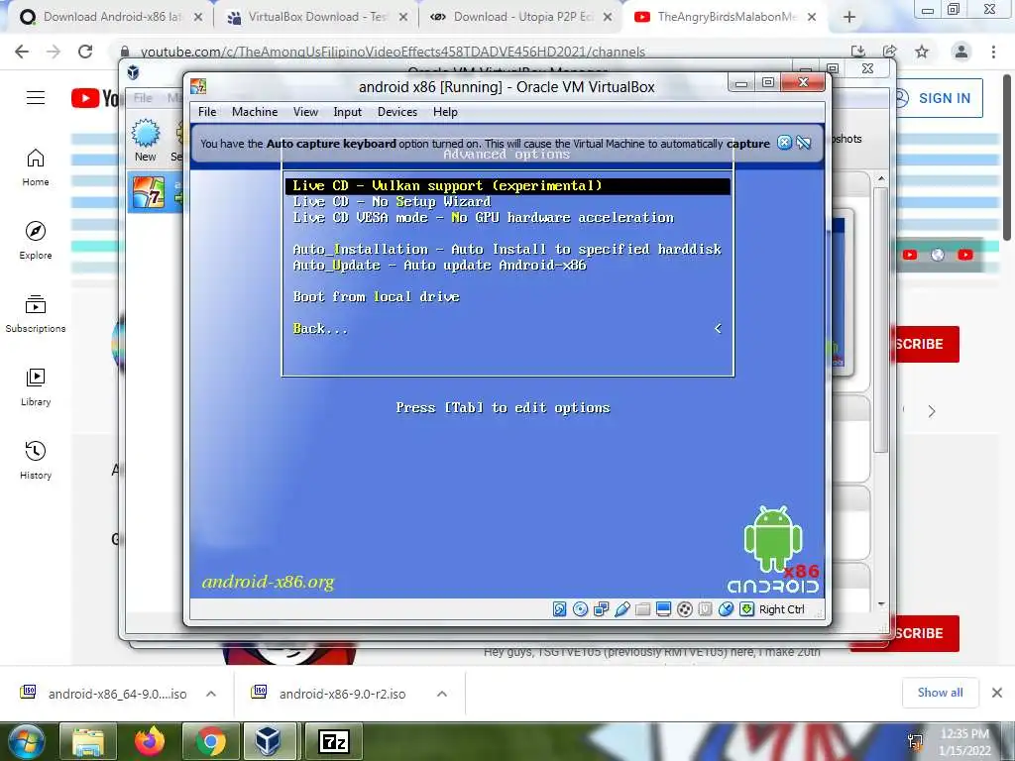This screenshot has height=761, width=1015.
Task: Open the Input menu
Action: click(x=348, y=112)
